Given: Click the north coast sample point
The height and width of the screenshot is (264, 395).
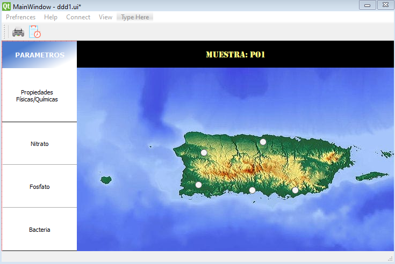Looking at the screenshot, I should coord(263,142).
